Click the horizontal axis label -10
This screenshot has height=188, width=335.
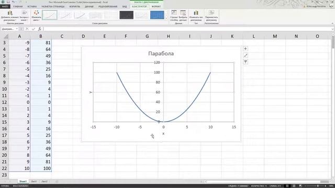pos(117,127)
